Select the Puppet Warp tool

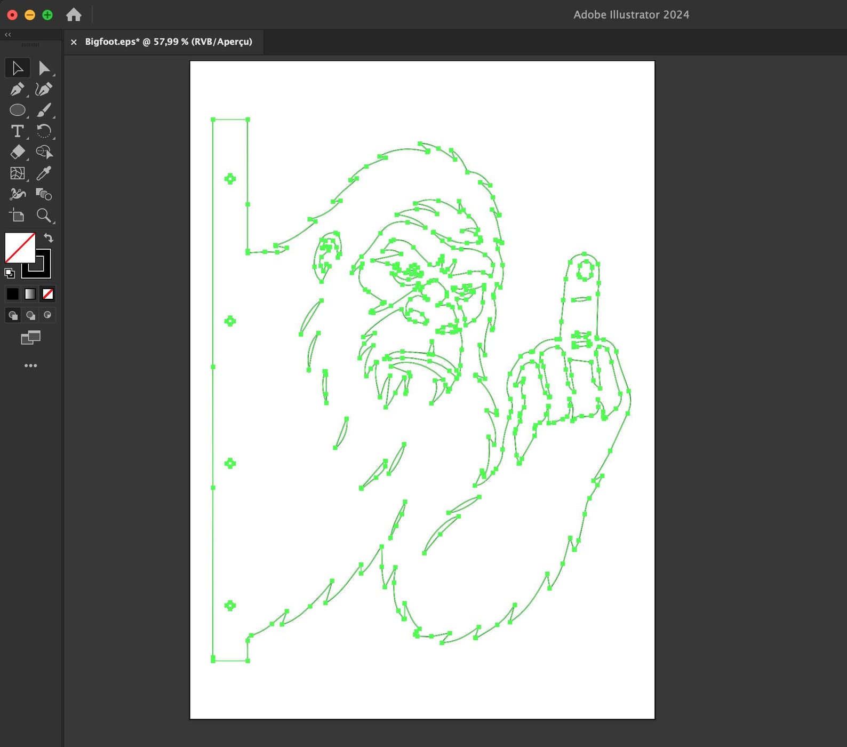pyautogui.click(x=17, y=194)
